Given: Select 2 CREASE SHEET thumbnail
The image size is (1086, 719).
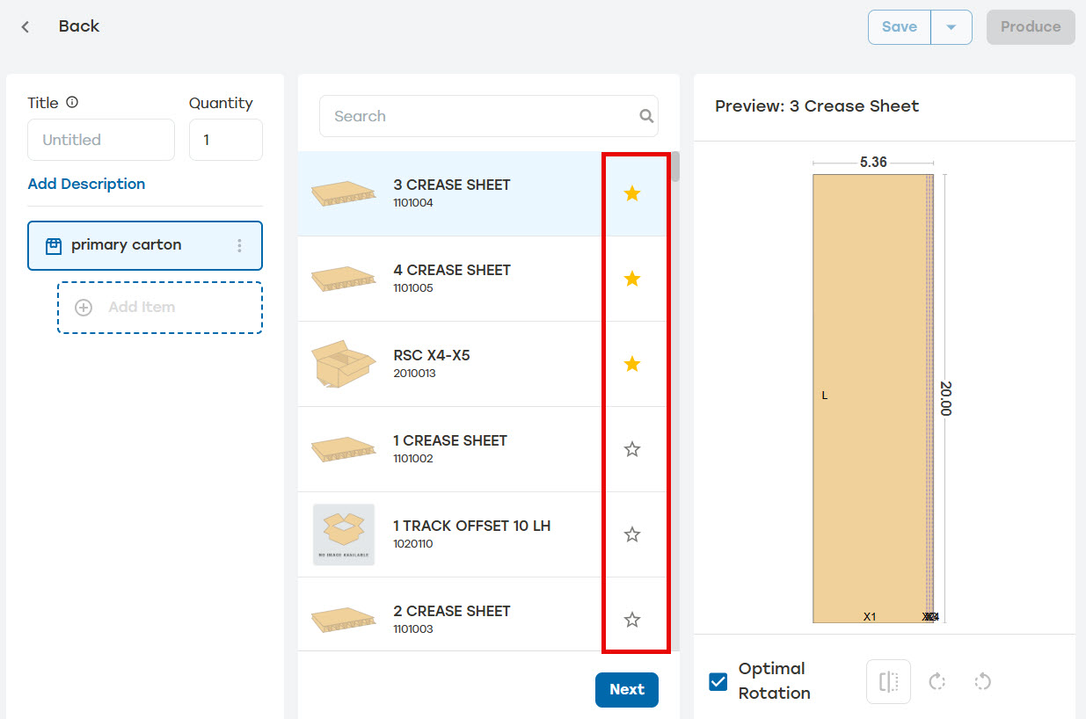Looking at the screenshot, I should [x=344, y=621].
